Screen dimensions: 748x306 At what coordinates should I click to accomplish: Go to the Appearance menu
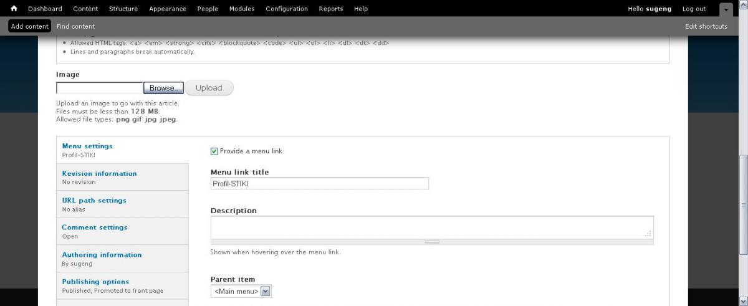167,9
